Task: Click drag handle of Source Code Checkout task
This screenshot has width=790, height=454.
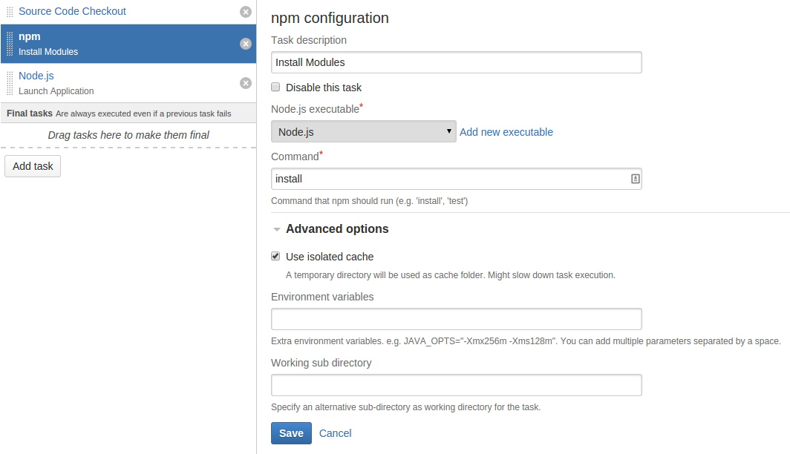Action: pyautogui.click(x=10, y=12)
